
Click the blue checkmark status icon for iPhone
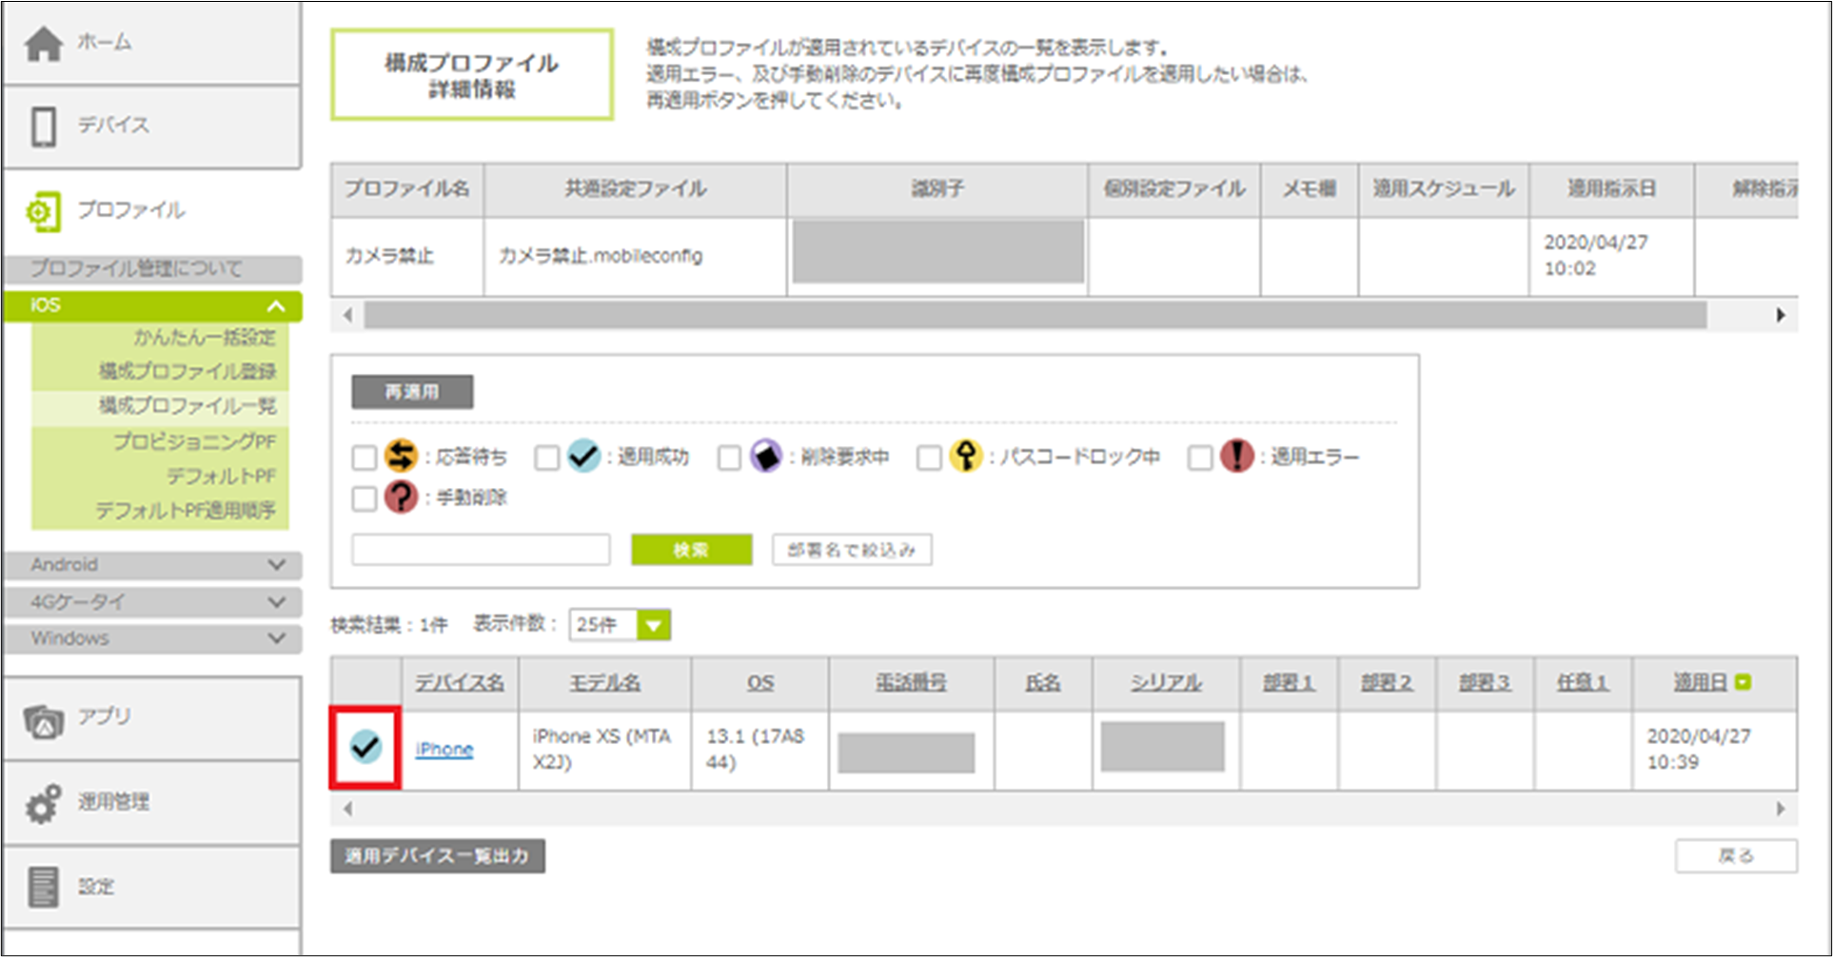point(365,748)
